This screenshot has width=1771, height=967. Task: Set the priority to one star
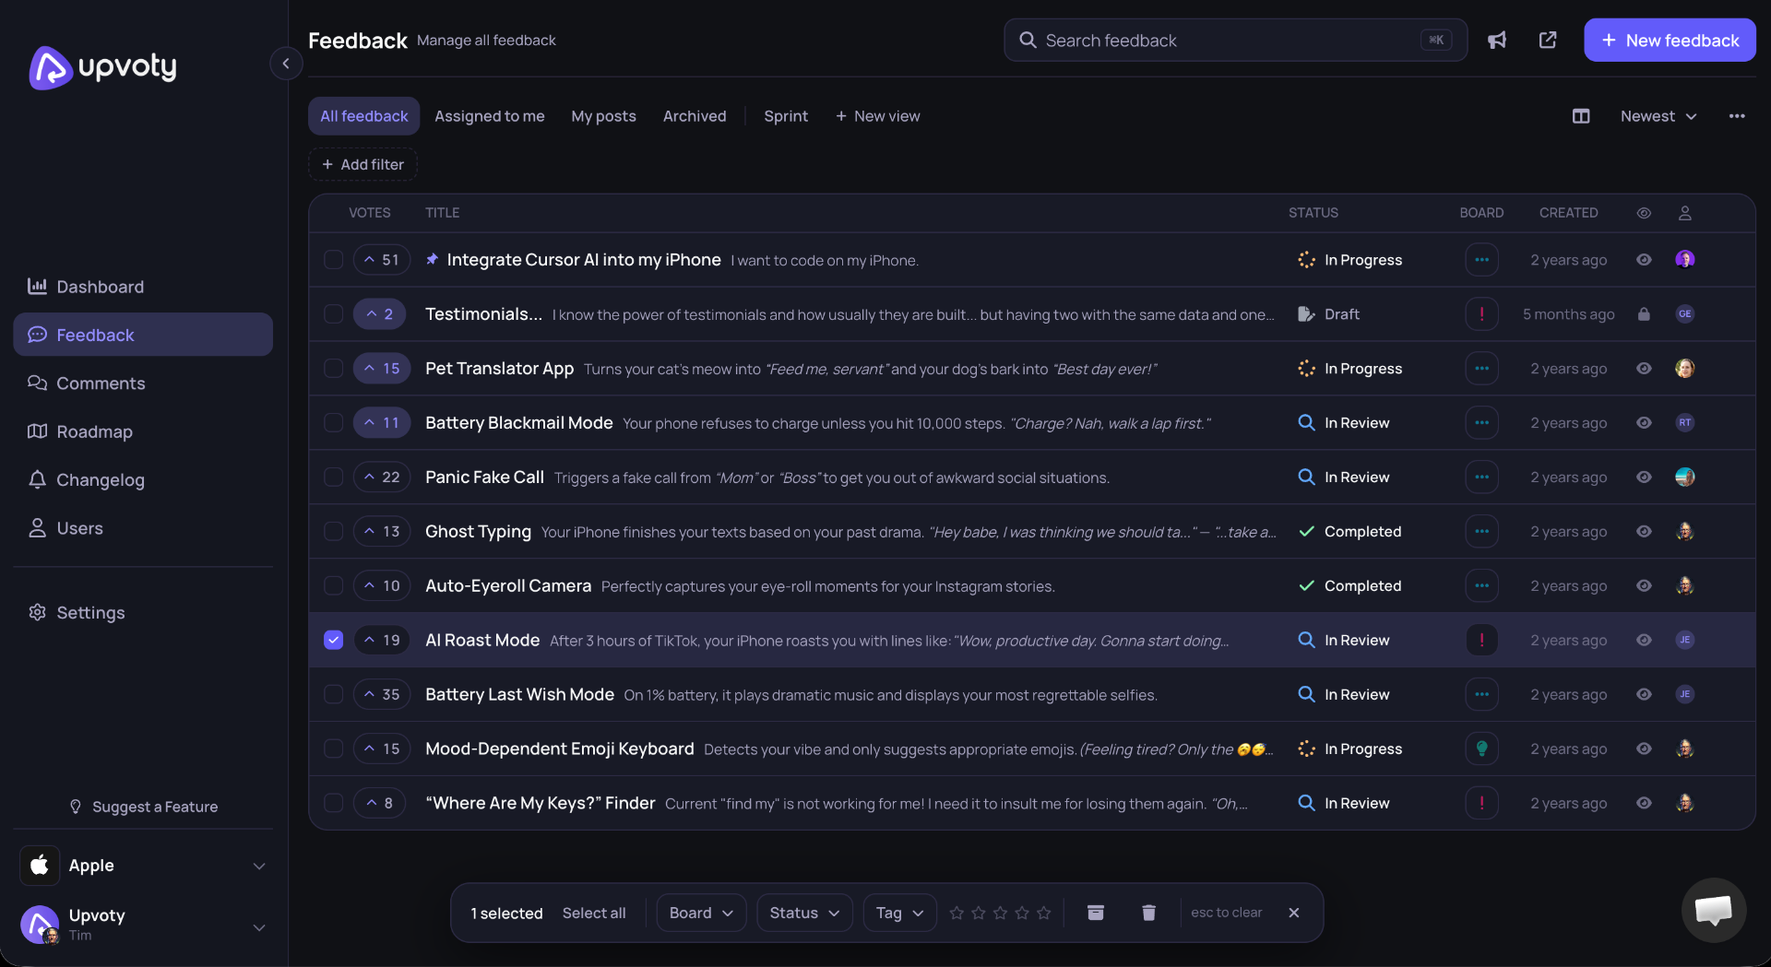pyautogui.click(x=957, y=913)
